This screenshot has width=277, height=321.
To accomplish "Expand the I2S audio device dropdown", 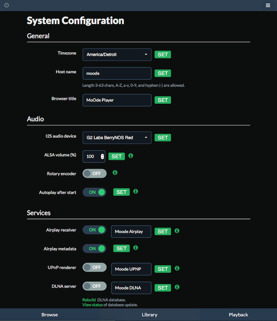I will tap(117, 138).
